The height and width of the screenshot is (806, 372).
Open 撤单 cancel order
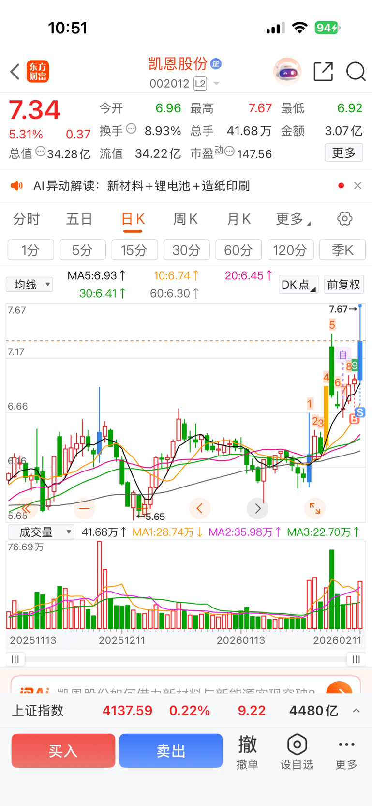247,752
